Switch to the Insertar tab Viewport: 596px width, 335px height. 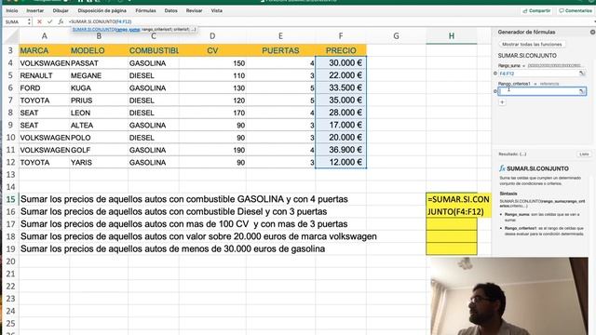click(35, 10)
